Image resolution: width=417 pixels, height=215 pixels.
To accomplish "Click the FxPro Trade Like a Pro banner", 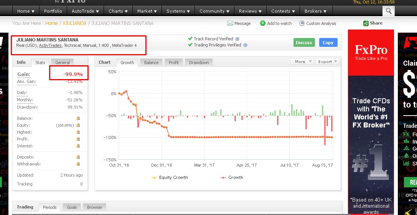I will pyautogui.click(x=371, y=53).
